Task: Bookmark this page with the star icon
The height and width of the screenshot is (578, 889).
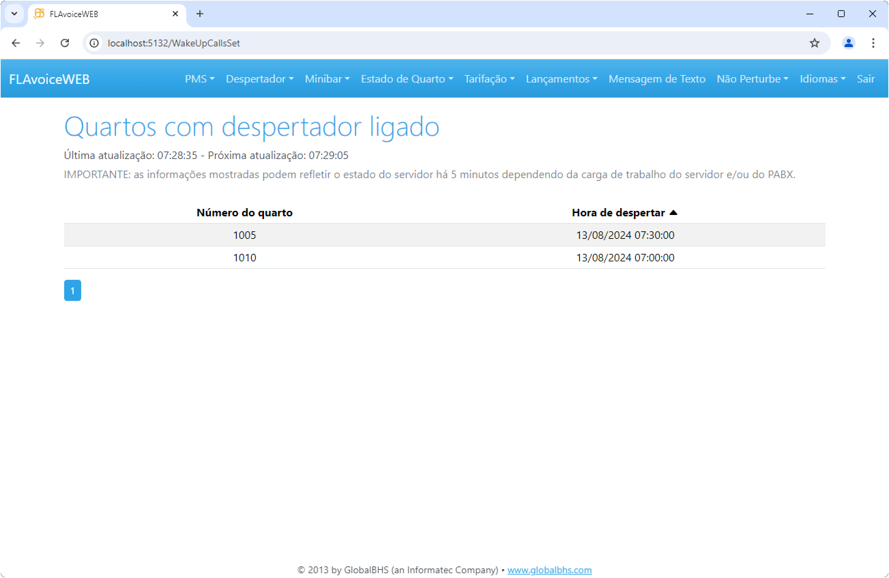Action: point(814,43)
